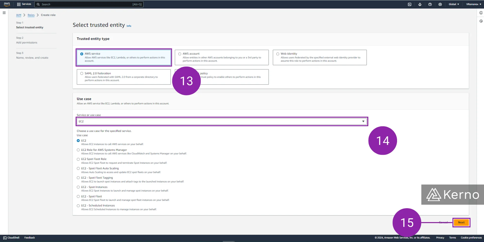
Task: Choose EC2 Role for AWS Systems Manager
Action: (x=78, y=150)
